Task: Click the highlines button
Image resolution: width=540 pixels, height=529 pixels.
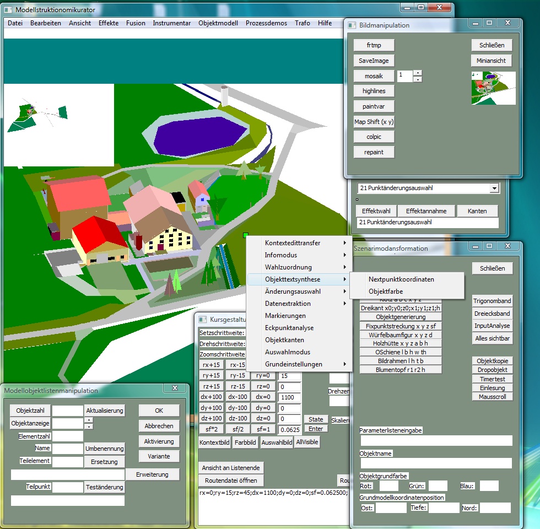Action: click(x=374, y=91)
